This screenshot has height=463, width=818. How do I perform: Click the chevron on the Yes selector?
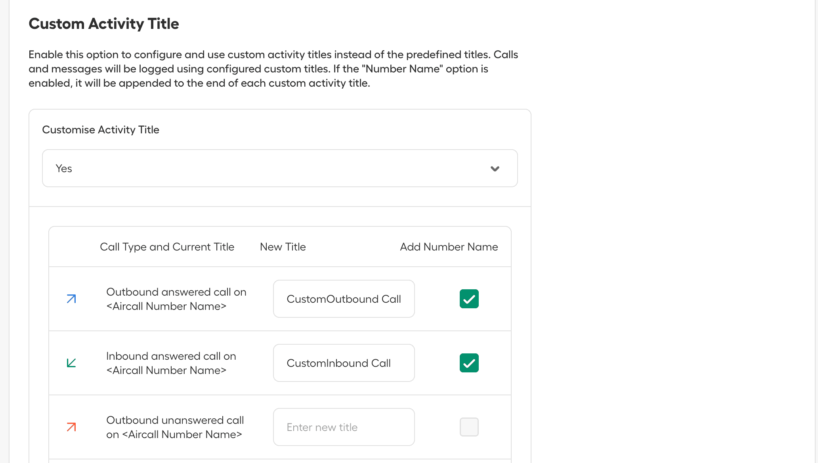tap(495, 168)
